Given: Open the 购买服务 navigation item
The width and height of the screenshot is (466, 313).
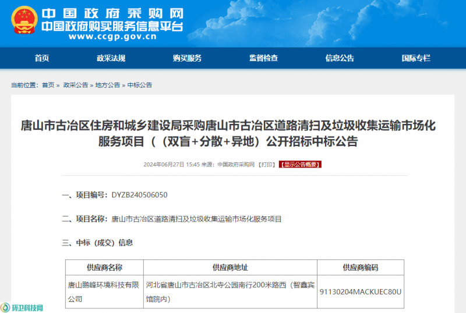Looking at the screenshot, I should 187,58.
